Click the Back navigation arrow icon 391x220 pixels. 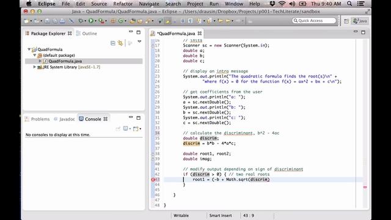pos(228,21)
